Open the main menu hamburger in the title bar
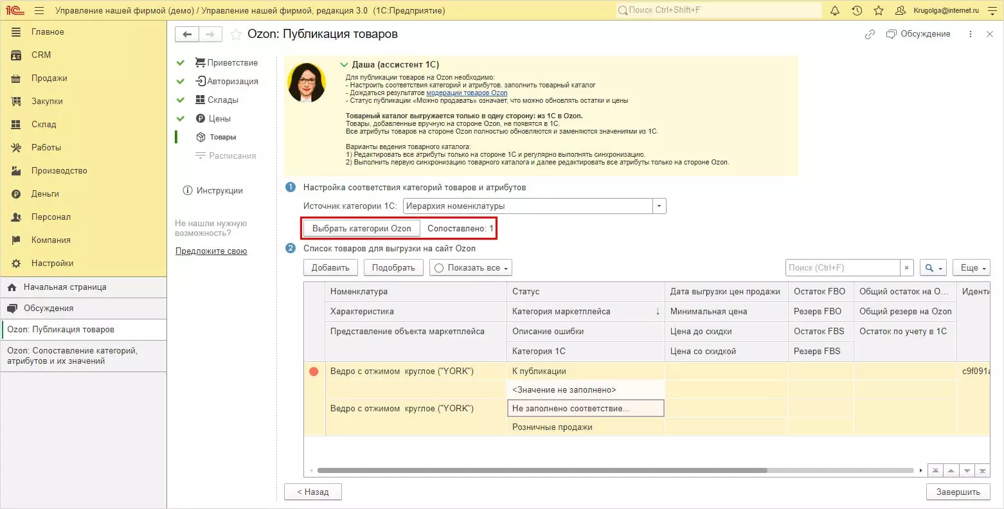Image resolution: width=1004 pixels, height=509 pixels. point(39,10)
